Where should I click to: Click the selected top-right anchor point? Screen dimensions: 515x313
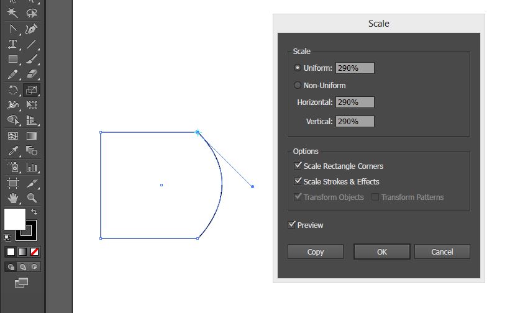point(198,132)
